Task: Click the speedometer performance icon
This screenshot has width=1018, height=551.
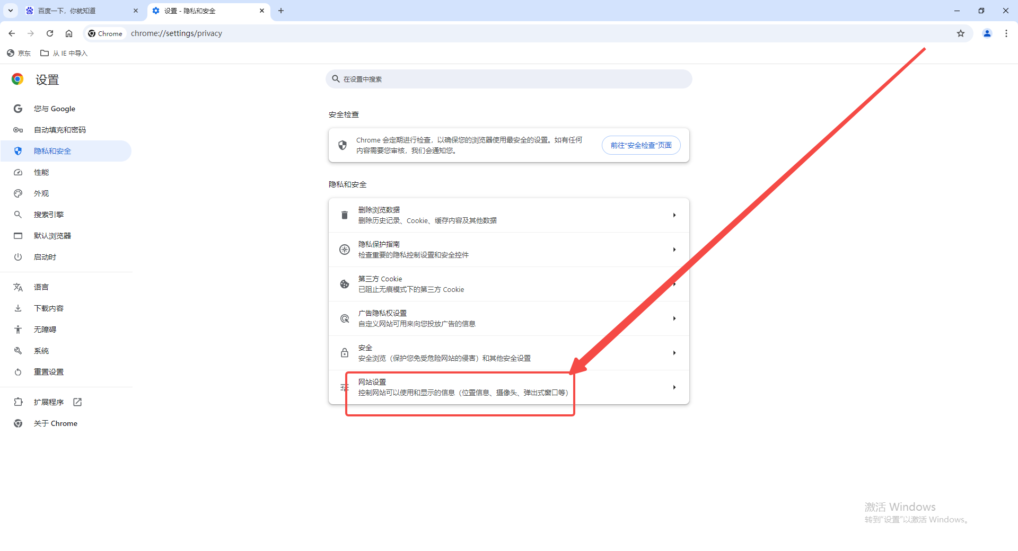Action: tap(18, 172)
